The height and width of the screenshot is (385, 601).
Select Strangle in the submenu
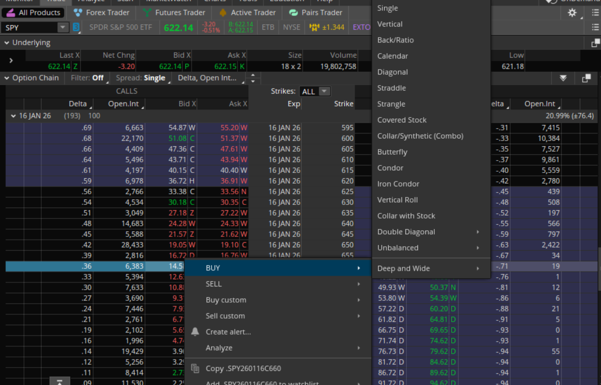[431, 104]
